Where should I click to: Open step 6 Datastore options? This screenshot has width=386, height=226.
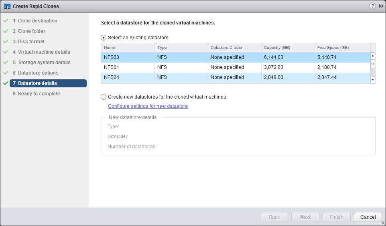point(38,73)
